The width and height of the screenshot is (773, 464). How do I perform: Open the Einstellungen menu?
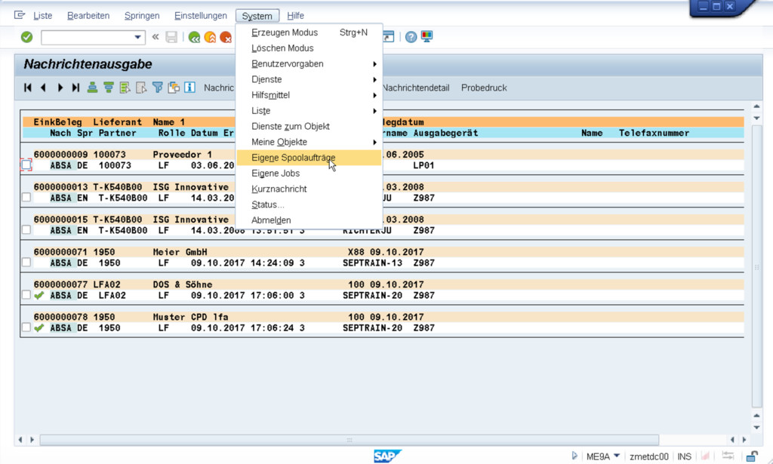click(x=200, y=16)
